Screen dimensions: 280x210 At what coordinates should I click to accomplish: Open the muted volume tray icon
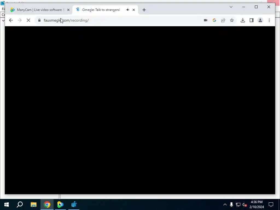[245, 205]
